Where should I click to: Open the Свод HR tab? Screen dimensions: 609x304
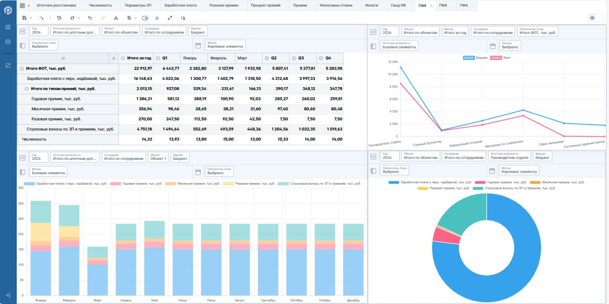[x=398, y=5]
